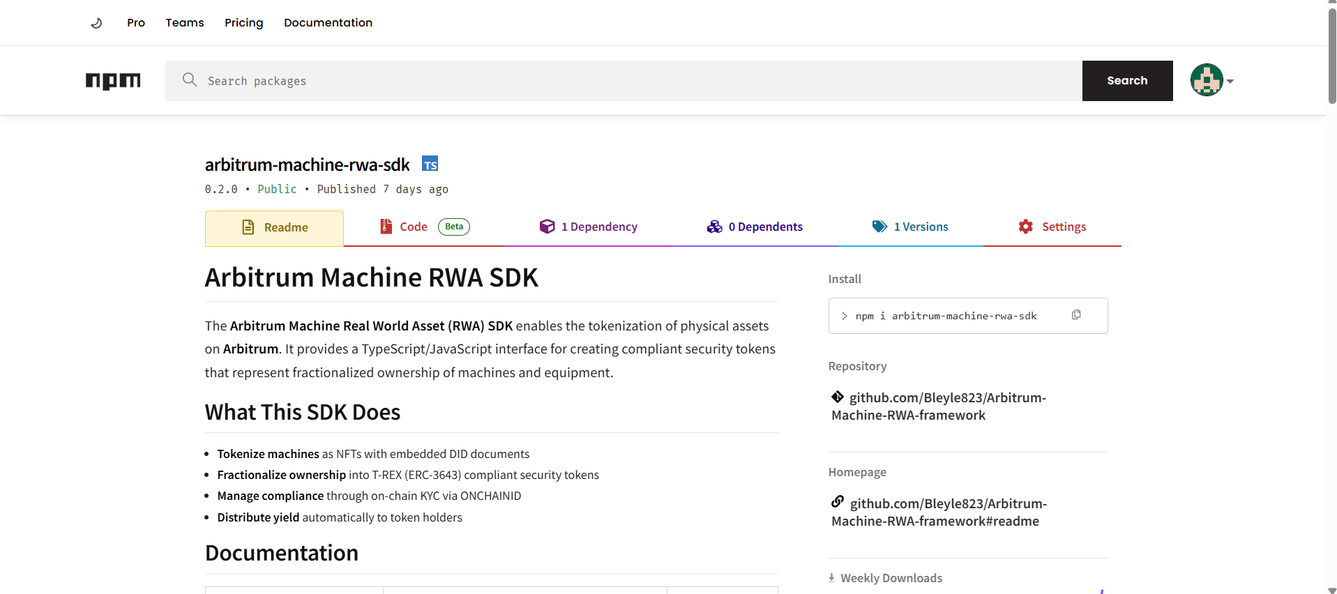
Task: Click the Readme document icon
Action: click(248, 227)
